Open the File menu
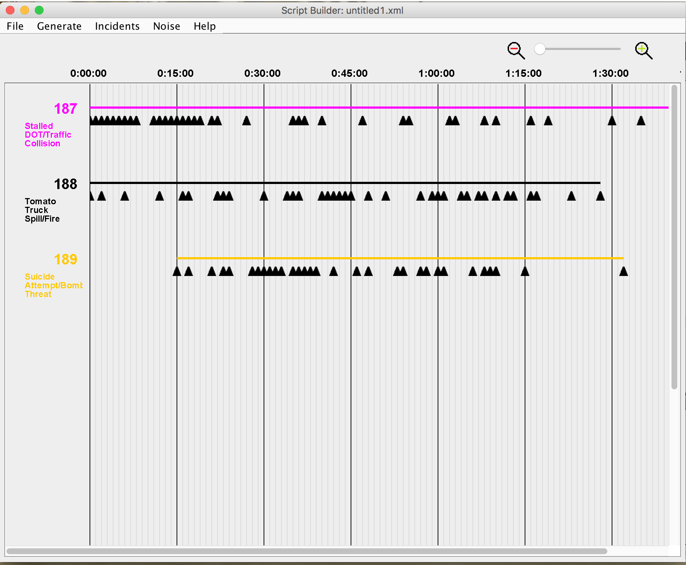 pyautogui.click(x=15, y=26)
